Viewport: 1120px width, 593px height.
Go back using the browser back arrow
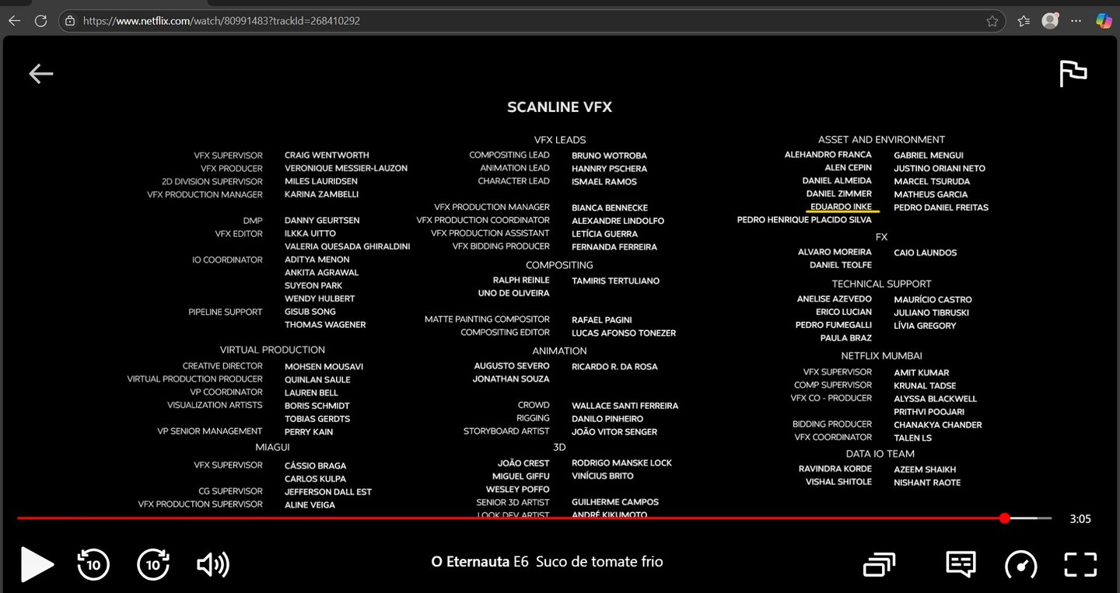tap(14, 21)
